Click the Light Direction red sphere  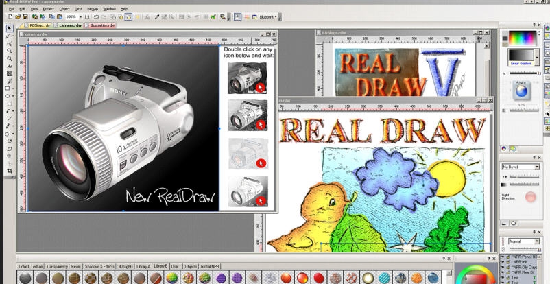coord(530,197)
